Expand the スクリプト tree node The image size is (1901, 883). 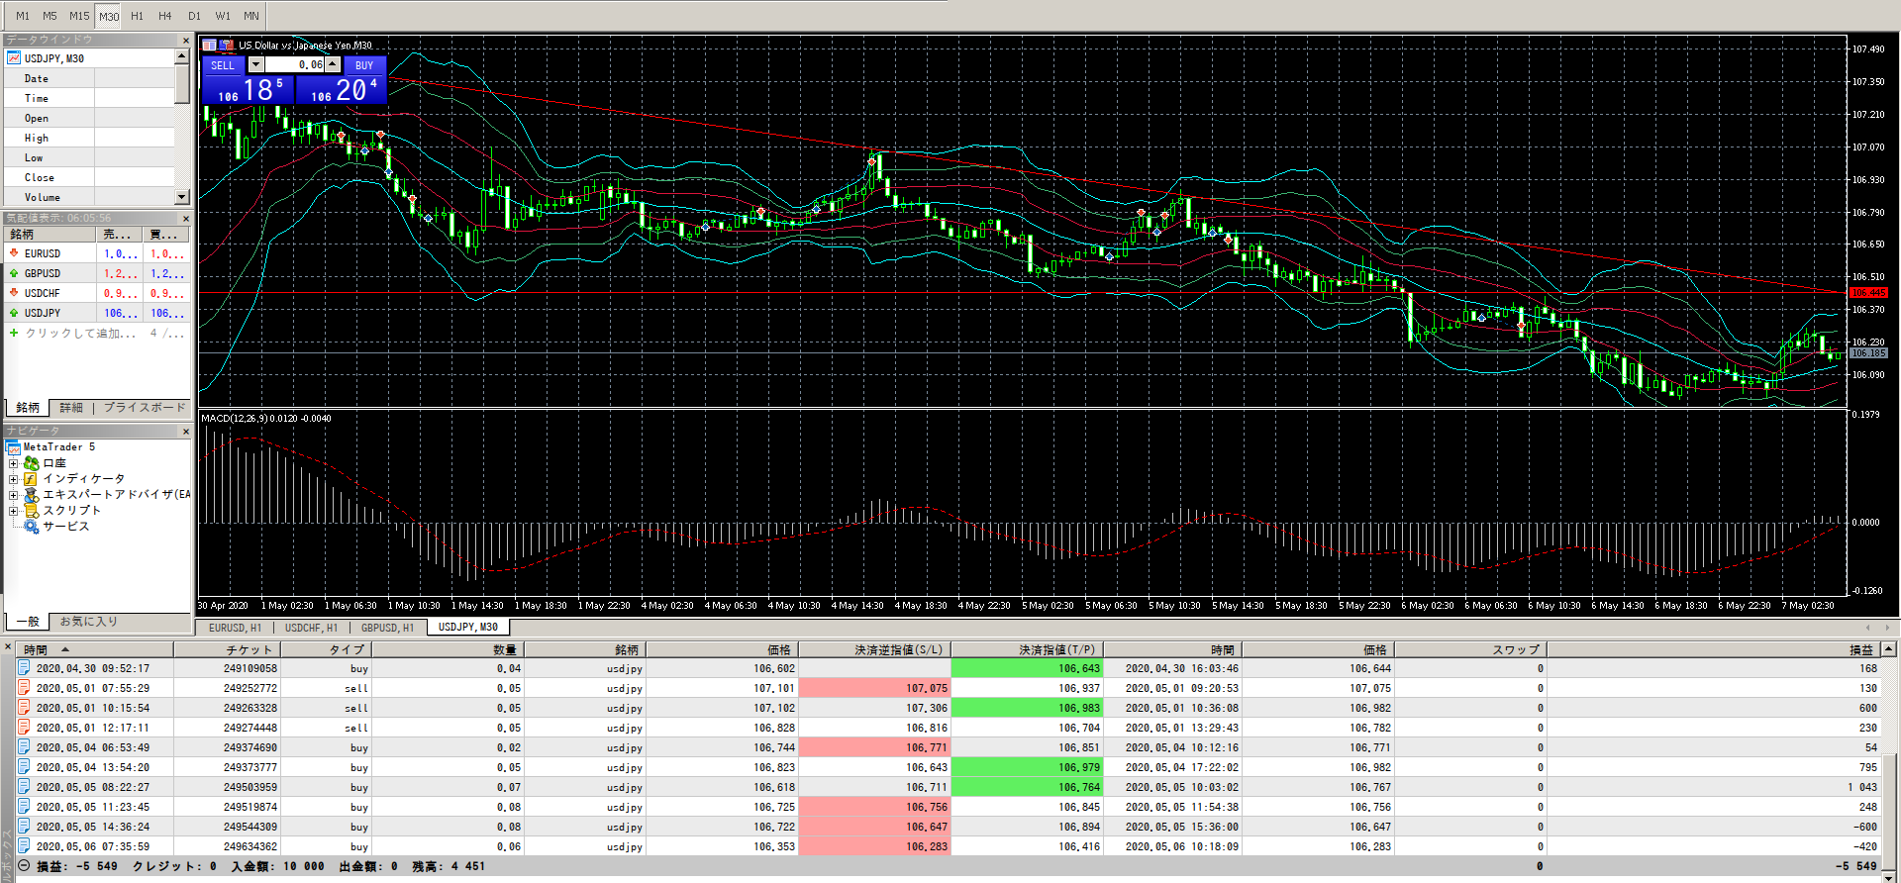click(x=14, y=511)
